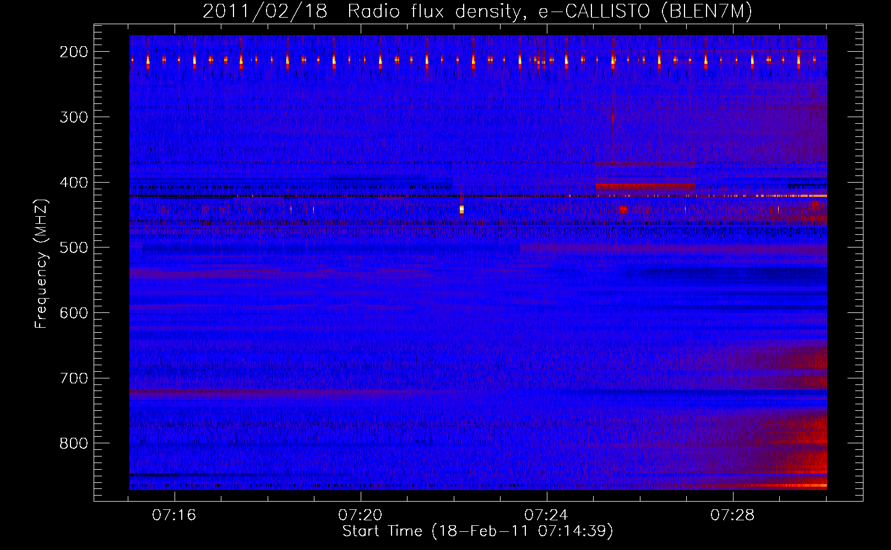Click the 500 frequency tick label
891x550 pixels.
(74, 248)
